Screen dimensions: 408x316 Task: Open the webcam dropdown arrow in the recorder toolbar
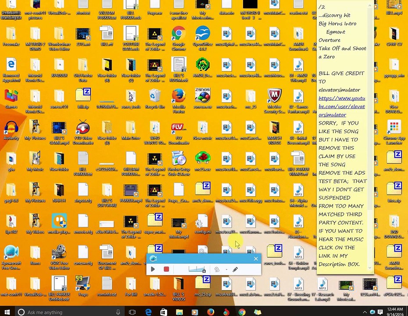tap(226, 269)
